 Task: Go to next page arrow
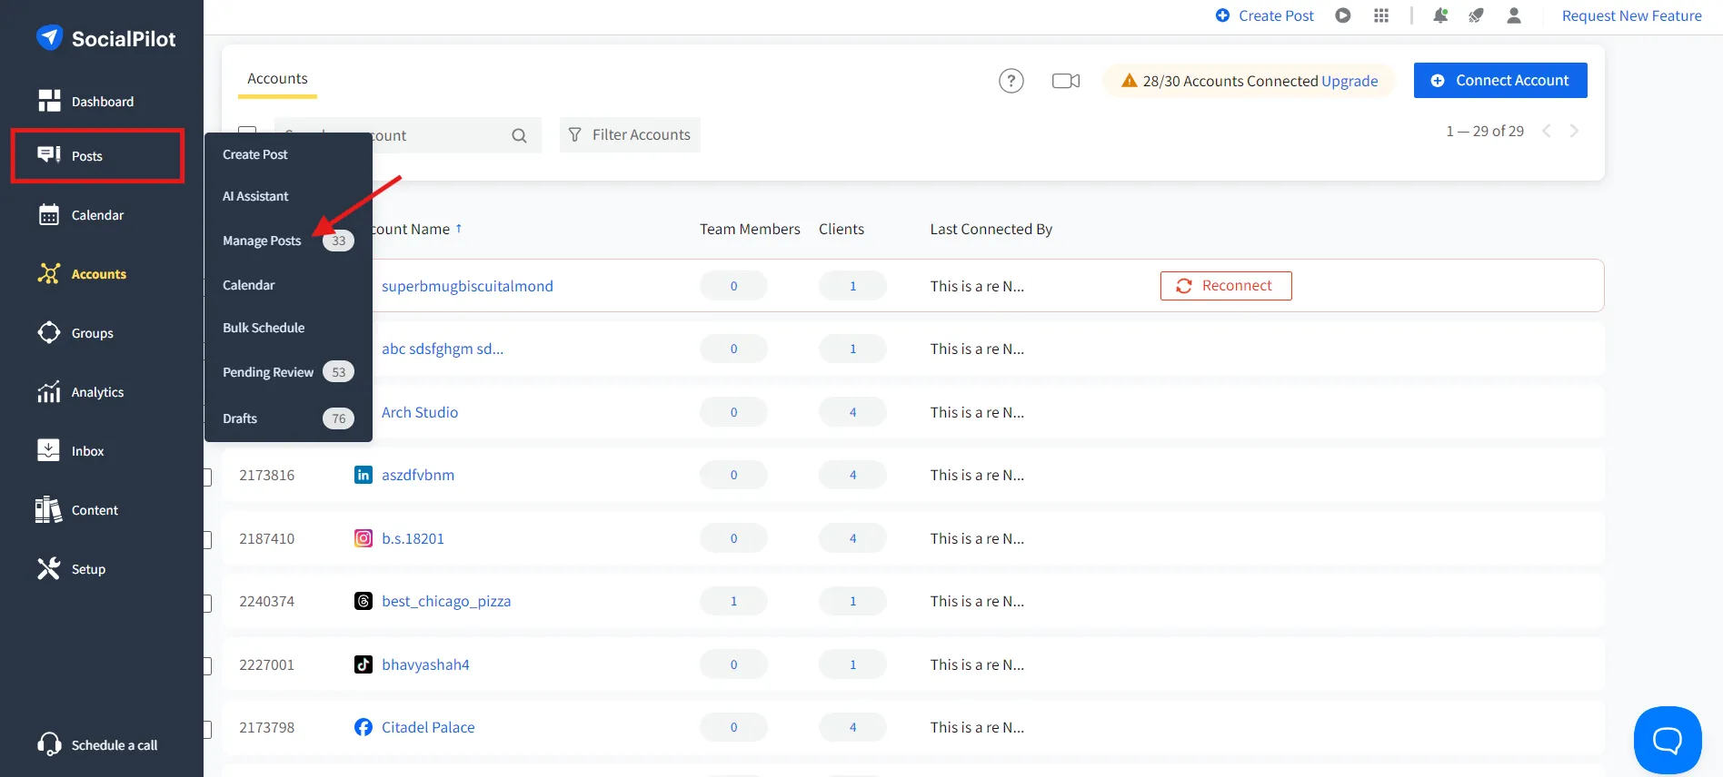(1574, 131)
